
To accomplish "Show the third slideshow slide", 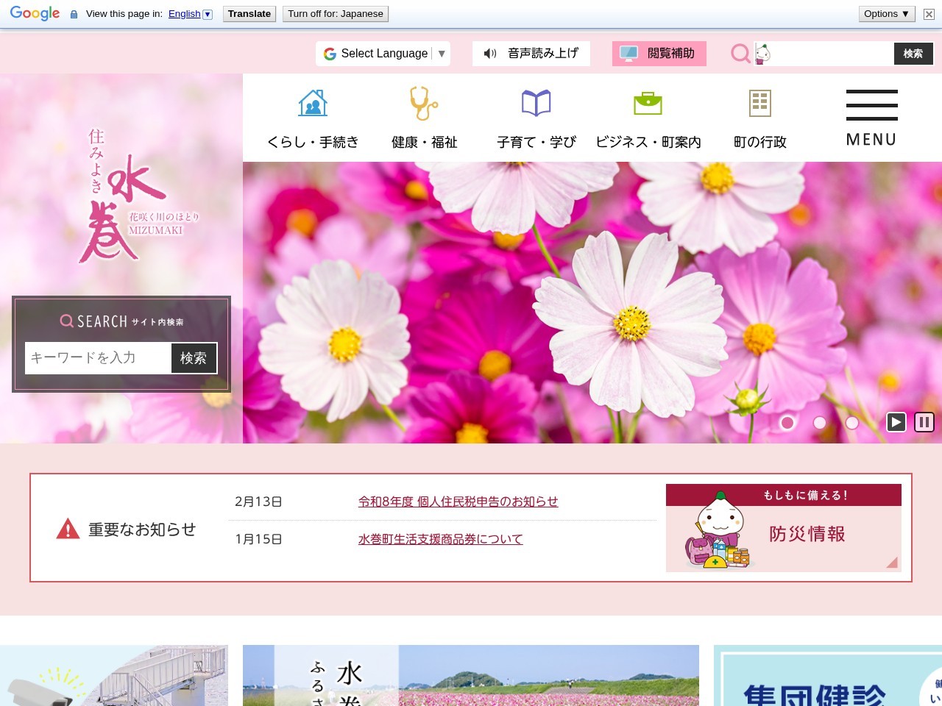I will pos(852,422).
